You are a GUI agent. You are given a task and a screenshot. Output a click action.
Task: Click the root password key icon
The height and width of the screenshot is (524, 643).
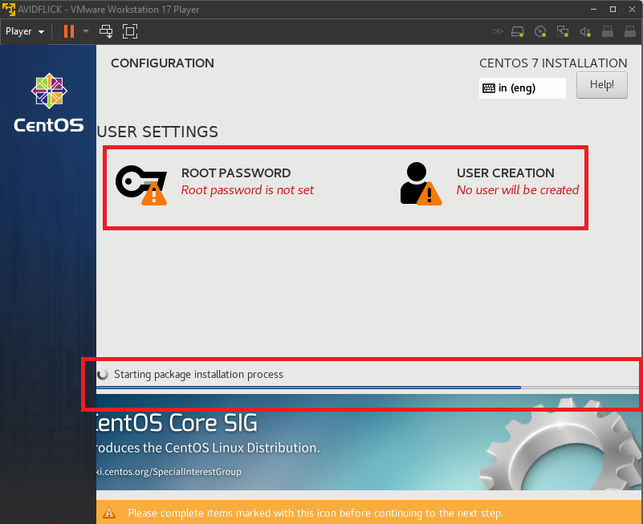coord(140,182)
